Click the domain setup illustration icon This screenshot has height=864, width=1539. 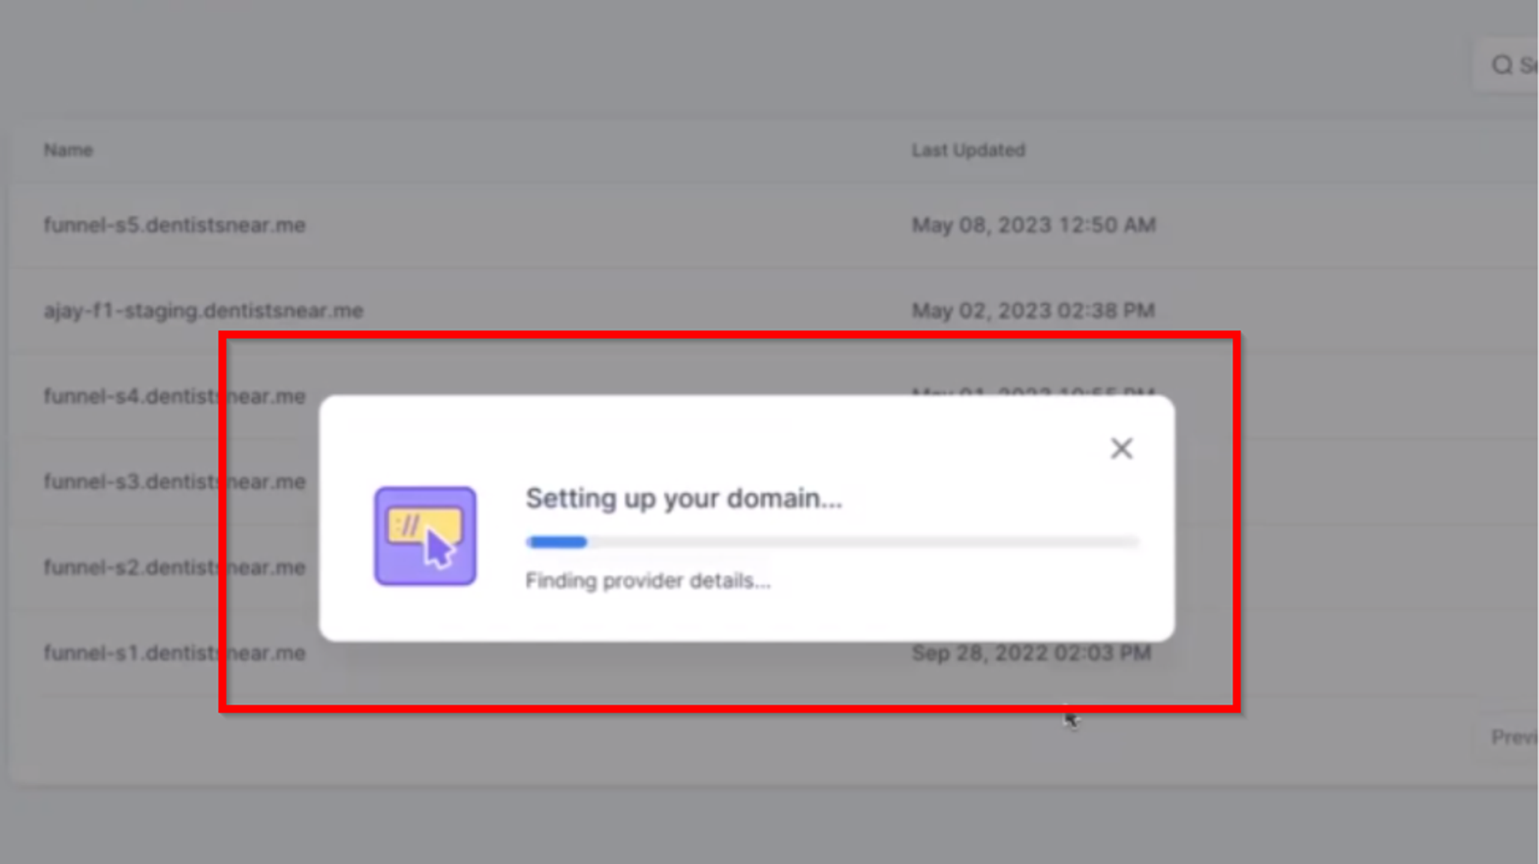pyautogui.click(x=426, y=536)
